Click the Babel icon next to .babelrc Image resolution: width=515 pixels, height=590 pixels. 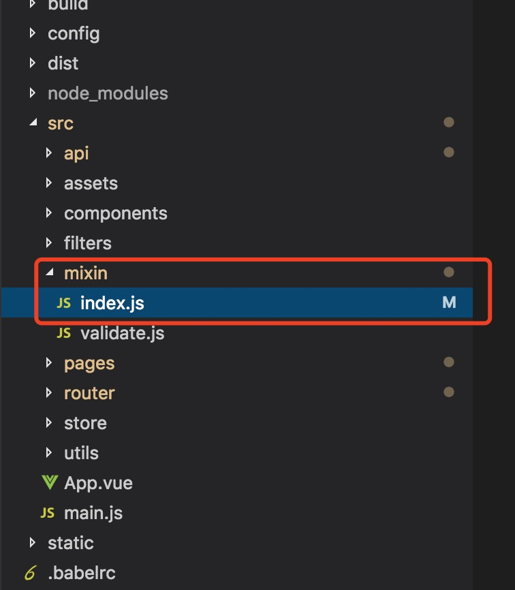(31, 573)
